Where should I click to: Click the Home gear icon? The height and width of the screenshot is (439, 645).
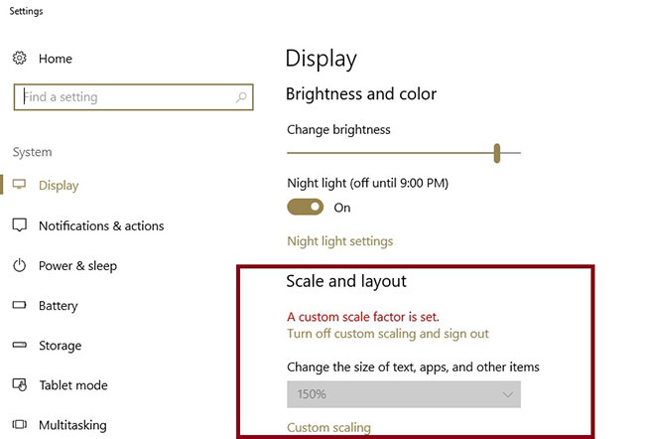click(19, 58)
